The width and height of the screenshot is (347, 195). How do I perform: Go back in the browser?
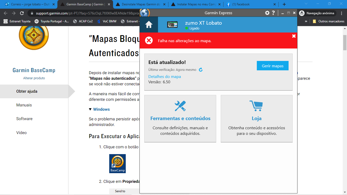(6, 13)
